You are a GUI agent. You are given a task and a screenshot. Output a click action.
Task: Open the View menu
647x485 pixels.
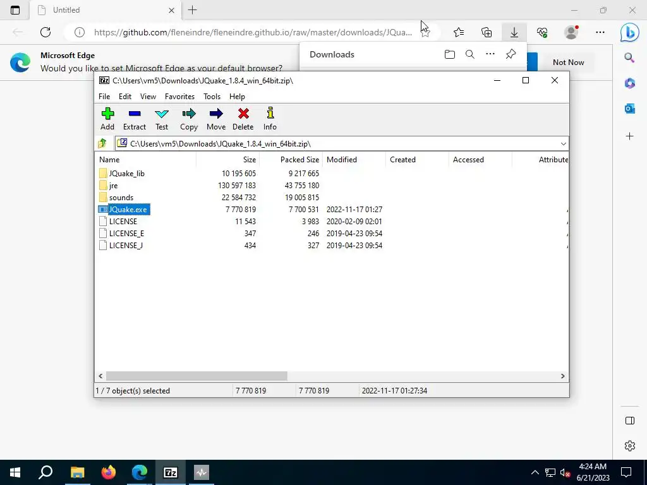[x=148, y=97]
